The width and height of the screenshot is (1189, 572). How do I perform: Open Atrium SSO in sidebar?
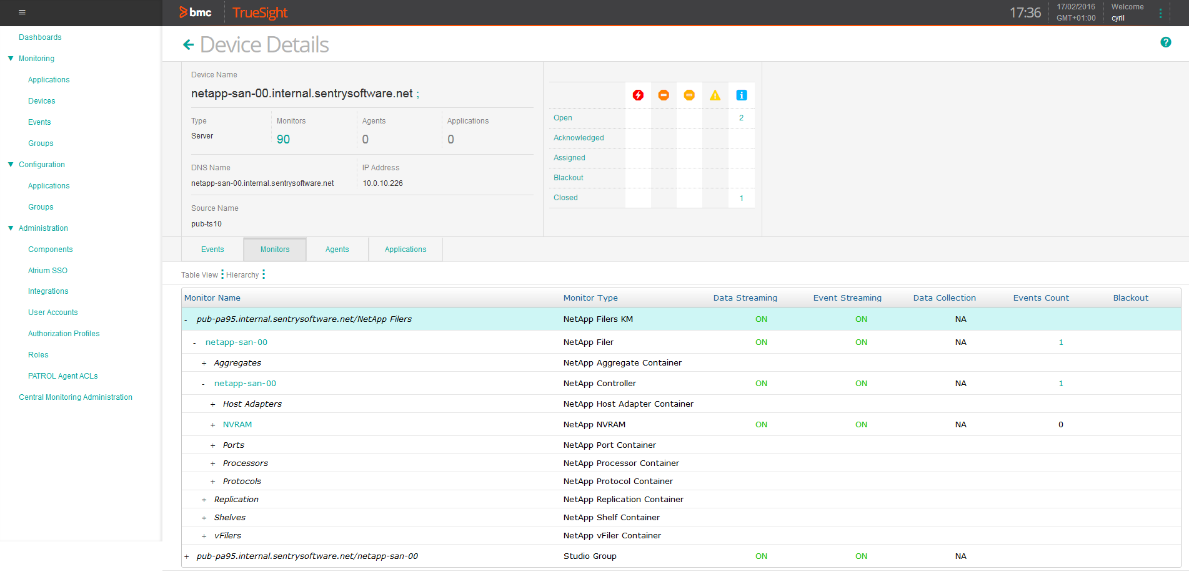coord(47,271)
